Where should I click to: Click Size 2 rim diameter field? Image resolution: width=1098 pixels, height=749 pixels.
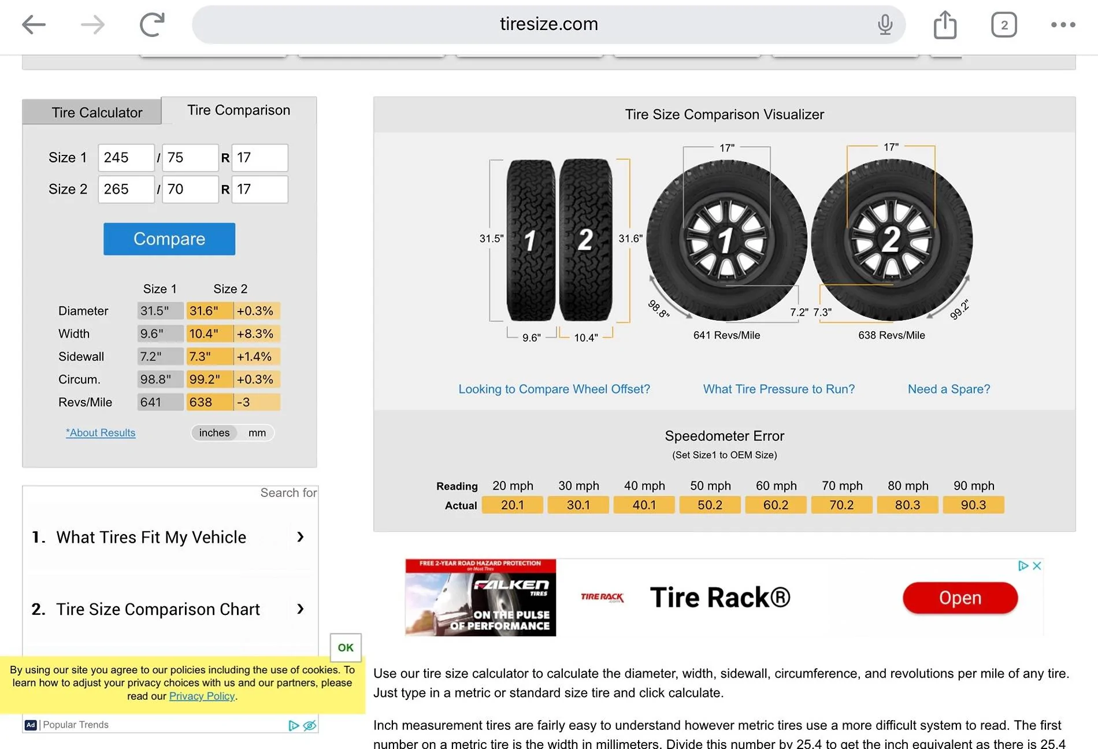coord(259,190)
